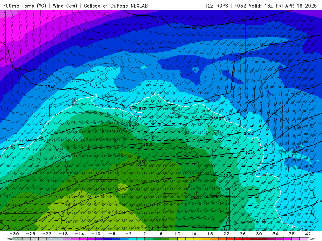Click 'College of DuPage NEXLAB' credit text
Screen dimensions: 322x241
116,6
